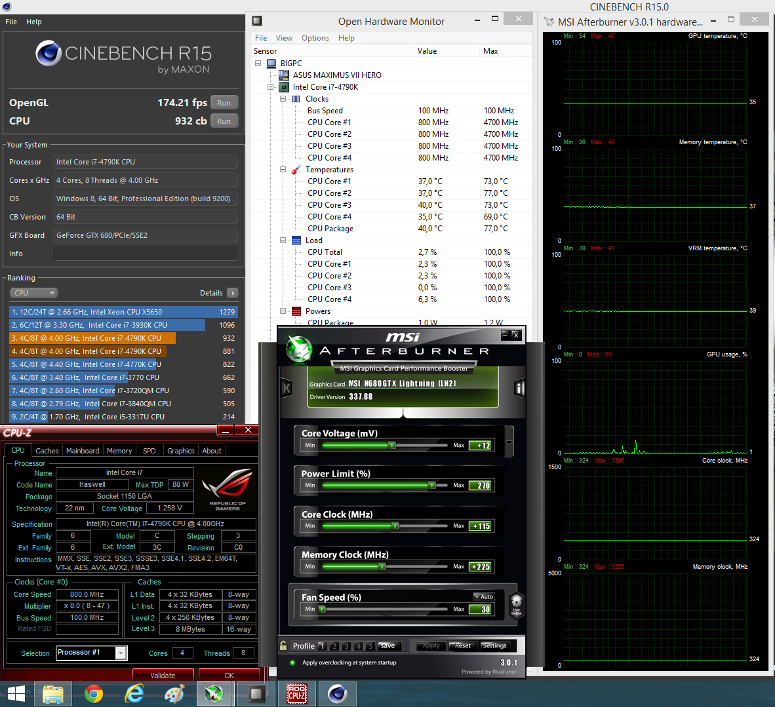Select Afterburner profile slot 1

(322, 646)
